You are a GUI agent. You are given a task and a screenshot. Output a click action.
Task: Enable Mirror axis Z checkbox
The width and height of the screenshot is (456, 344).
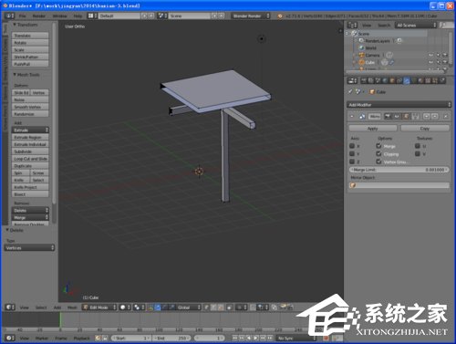[x=352, y=162]
